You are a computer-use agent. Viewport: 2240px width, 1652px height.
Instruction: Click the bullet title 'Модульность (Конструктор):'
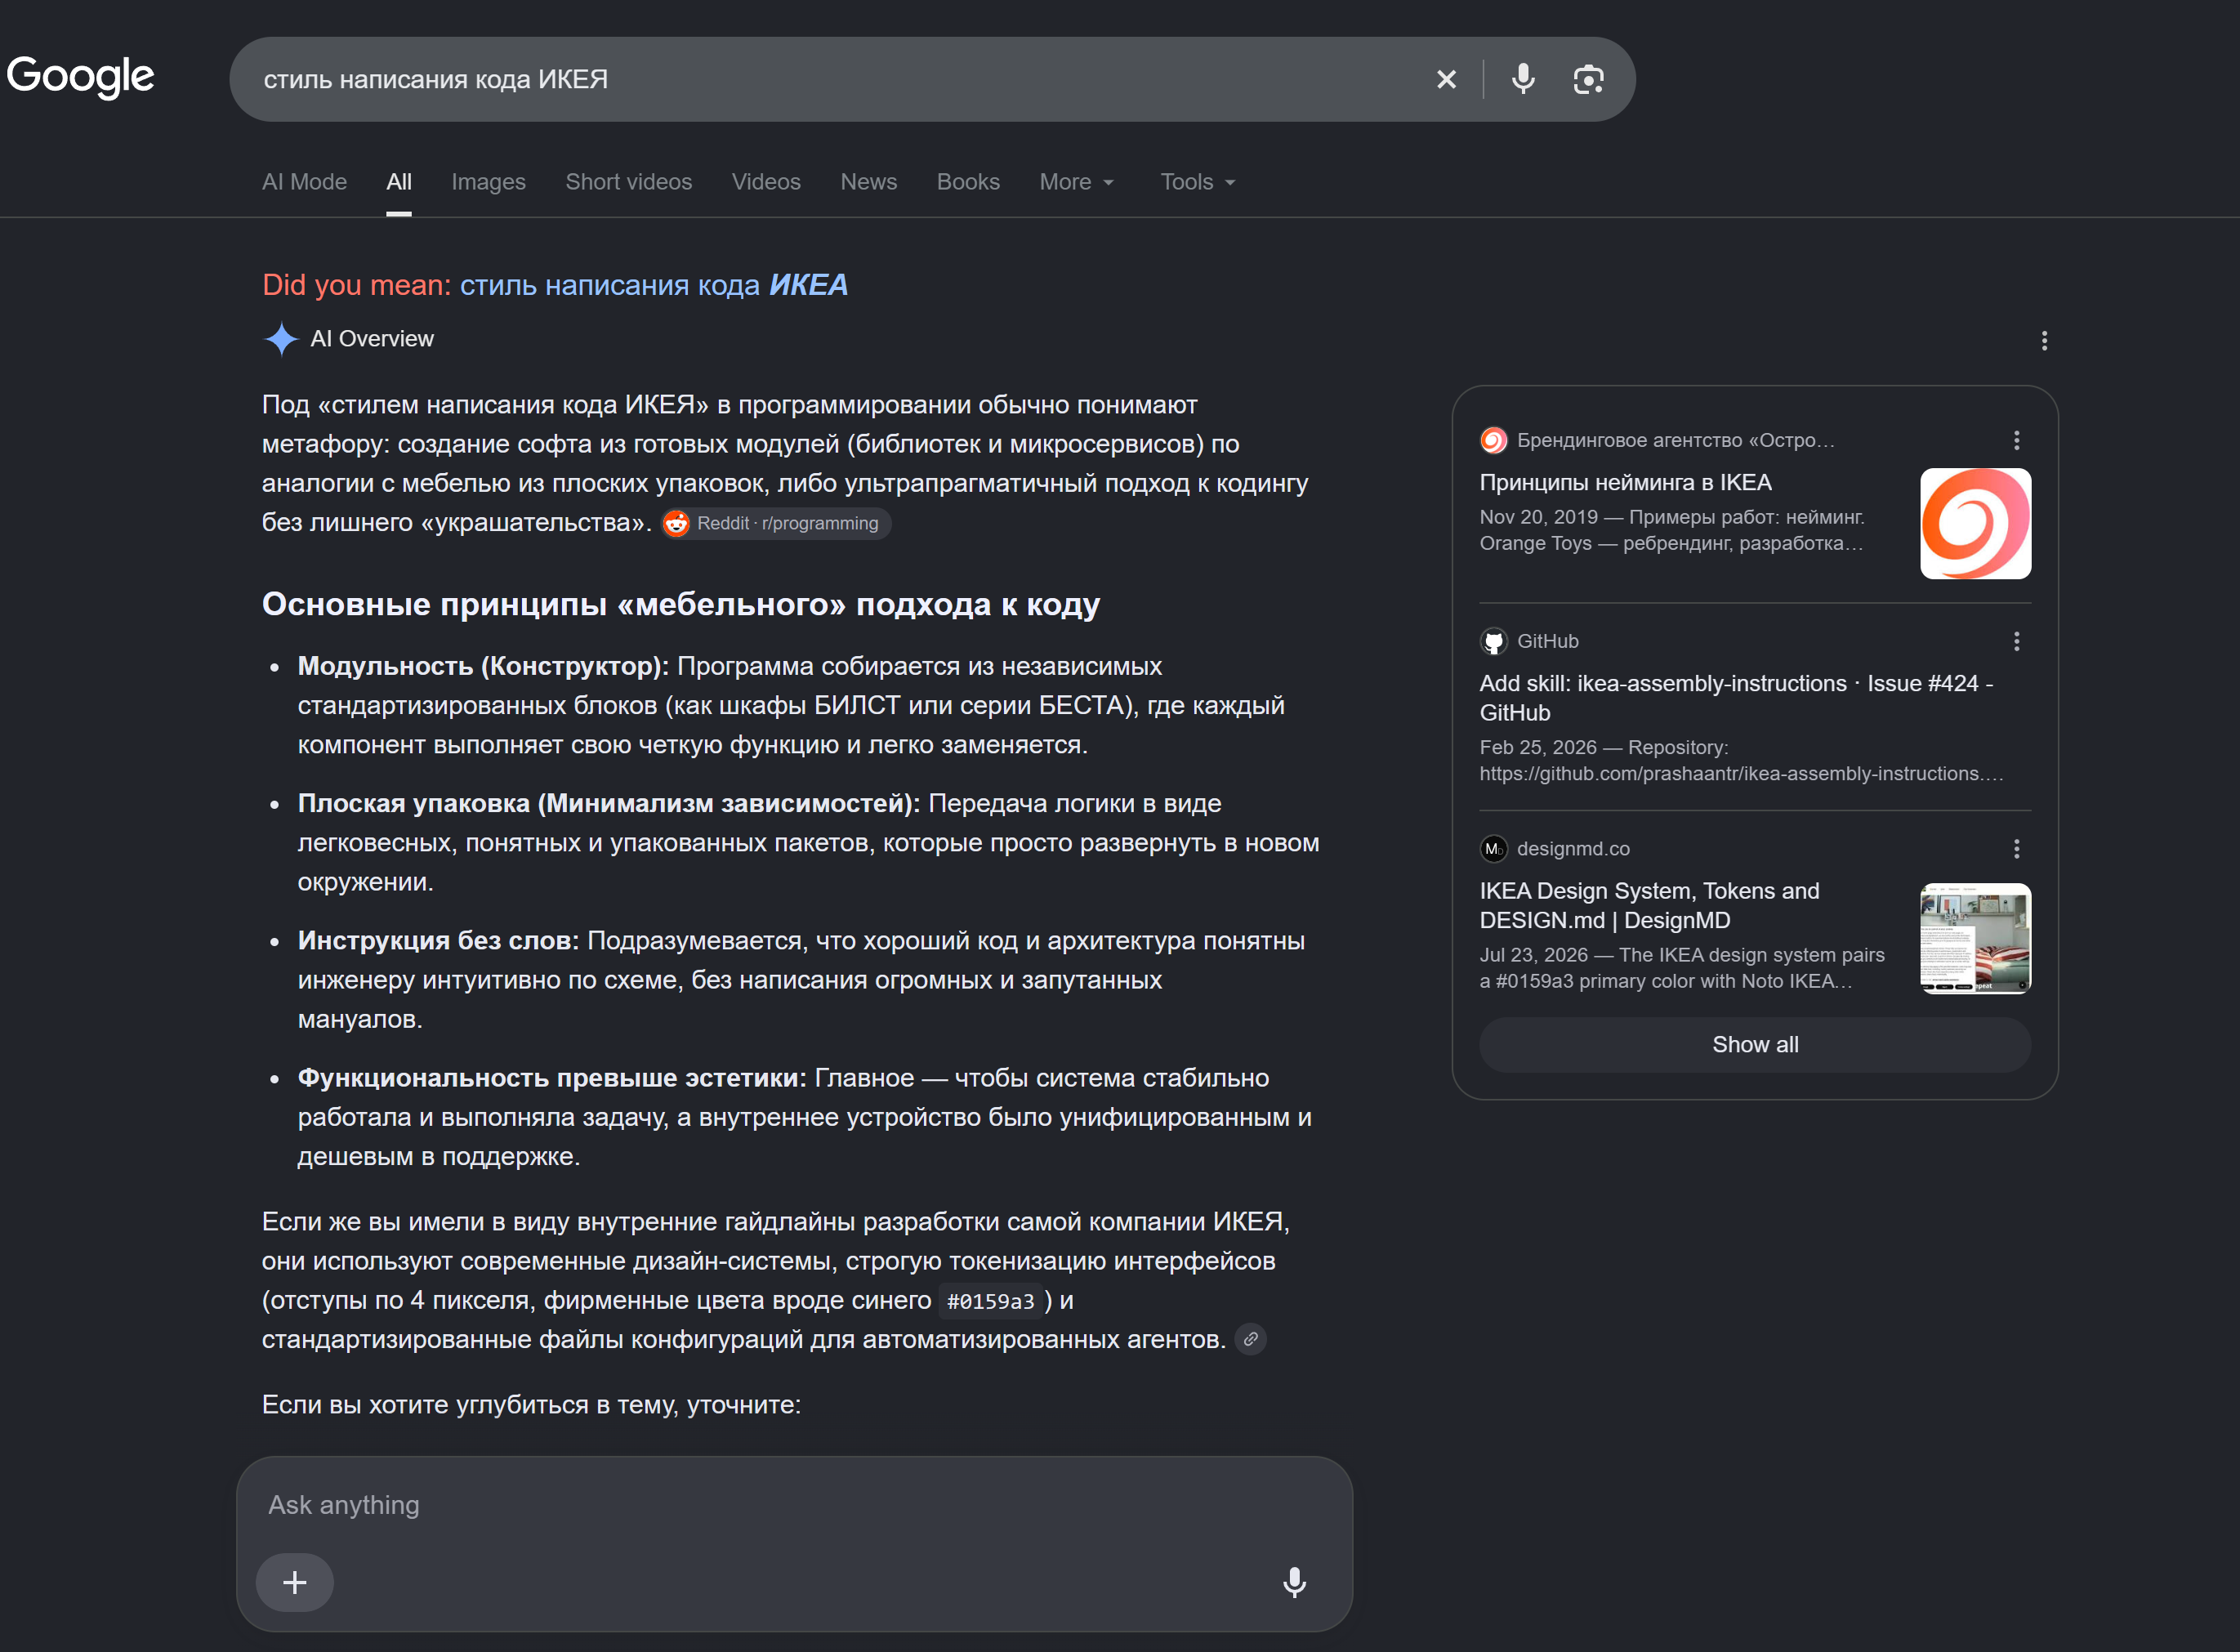[x=483, y=666]
